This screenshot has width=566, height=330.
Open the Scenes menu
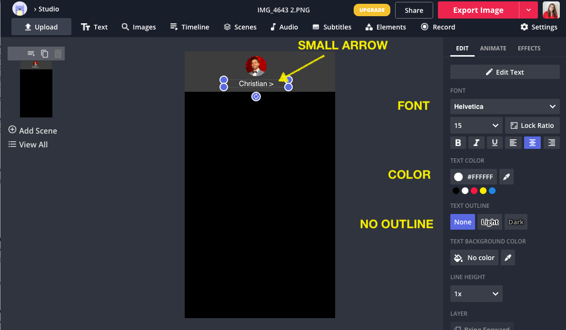[x=240, y=27]
